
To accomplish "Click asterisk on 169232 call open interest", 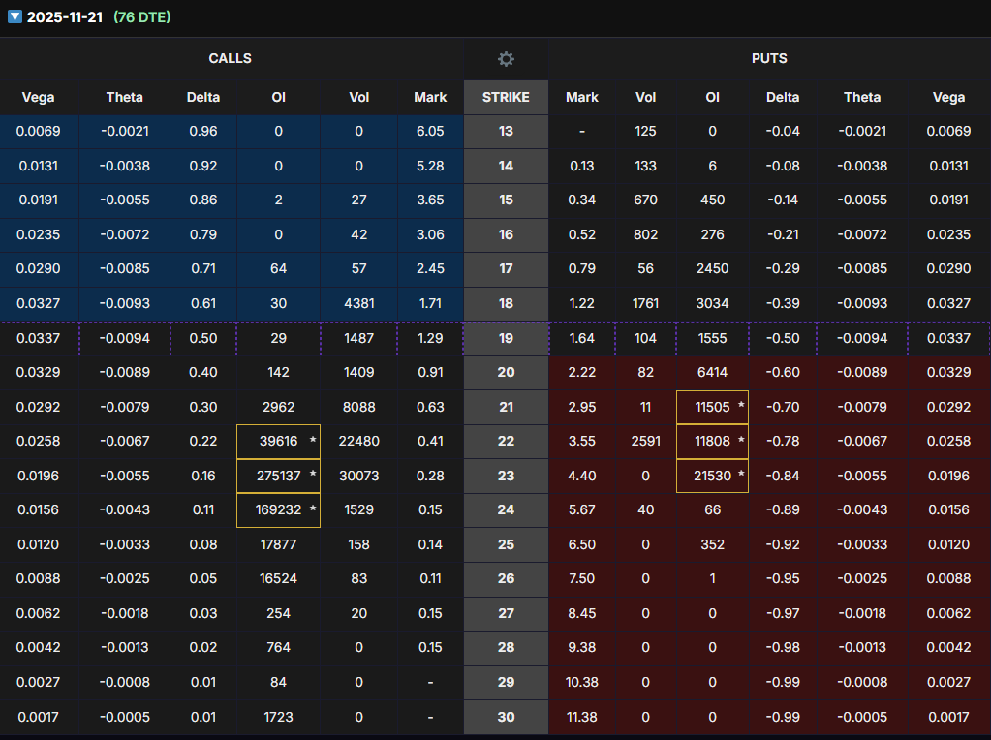I will [x=312, y=509].
